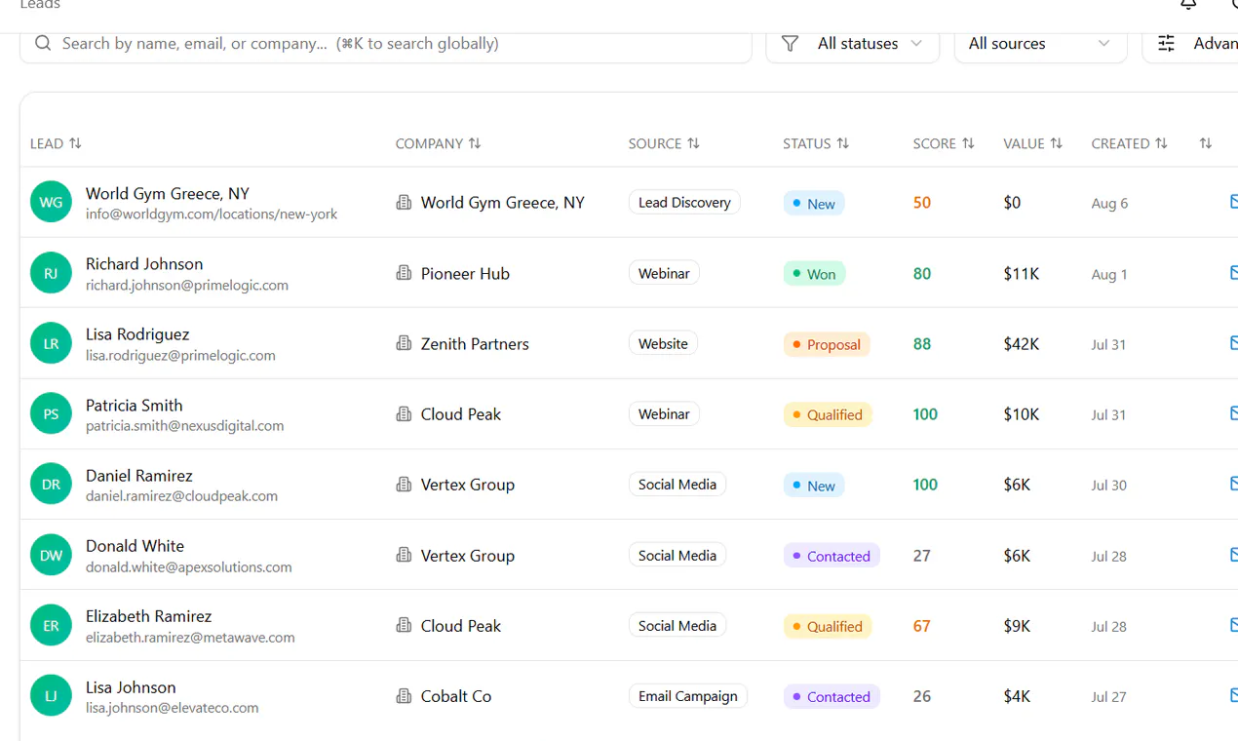The height and width of the screenshot is (741, 1238).
Task: Click building icon beside Zenith Partners
Action: pos(404,343)
